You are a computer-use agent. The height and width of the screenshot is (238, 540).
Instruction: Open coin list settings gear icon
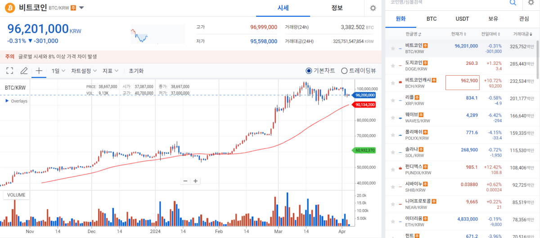click(x=531, y=3)
